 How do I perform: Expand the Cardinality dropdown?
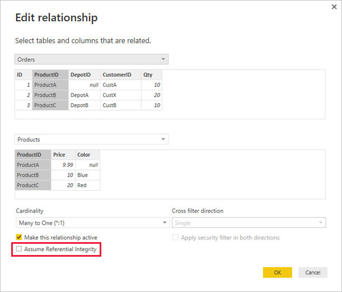164,223
